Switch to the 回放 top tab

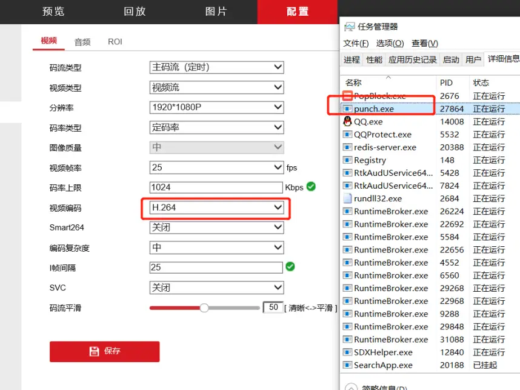[135, 12]
